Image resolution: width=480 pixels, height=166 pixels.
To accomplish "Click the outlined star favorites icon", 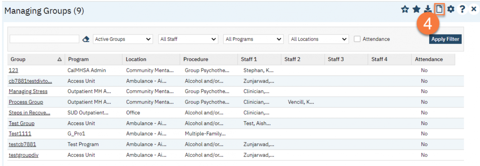I will 405,10.
